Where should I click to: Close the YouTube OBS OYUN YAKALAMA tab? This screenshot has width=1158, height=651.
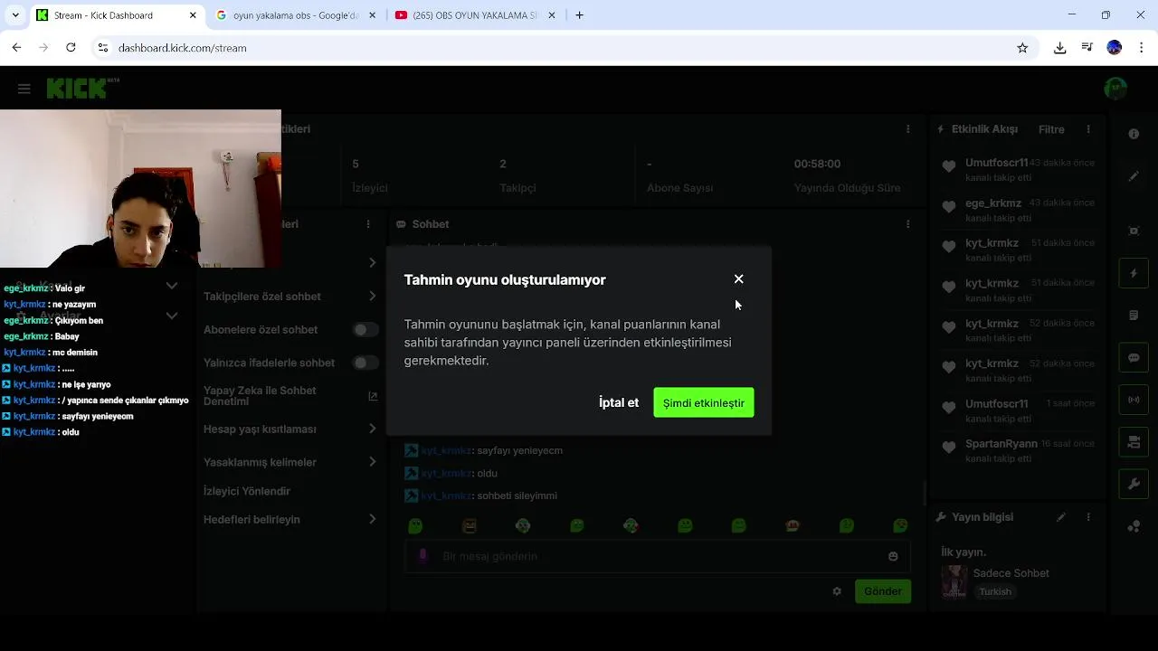point(551,15)
